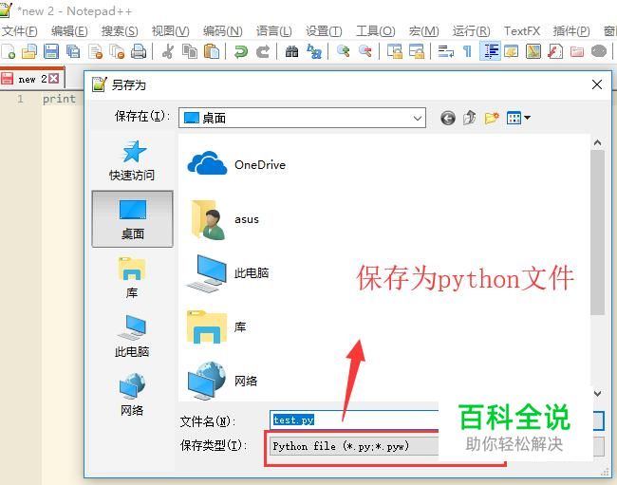
Task: Toggle the Indent guide toolbar icon
Action: (491, 51)
